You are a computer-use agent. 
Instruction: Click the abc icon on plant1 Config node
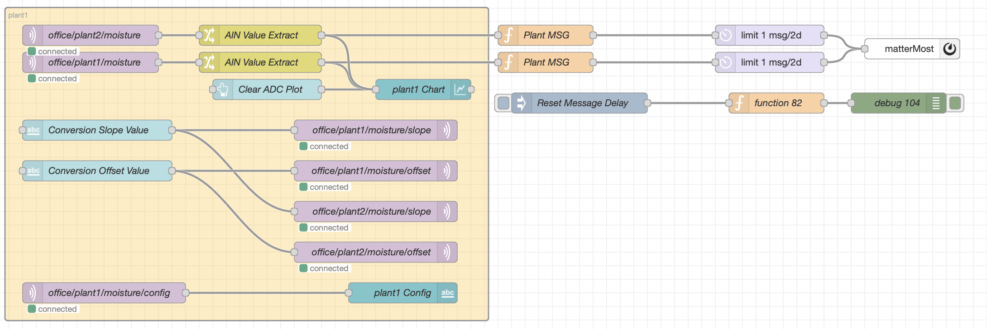coord(447,293)
